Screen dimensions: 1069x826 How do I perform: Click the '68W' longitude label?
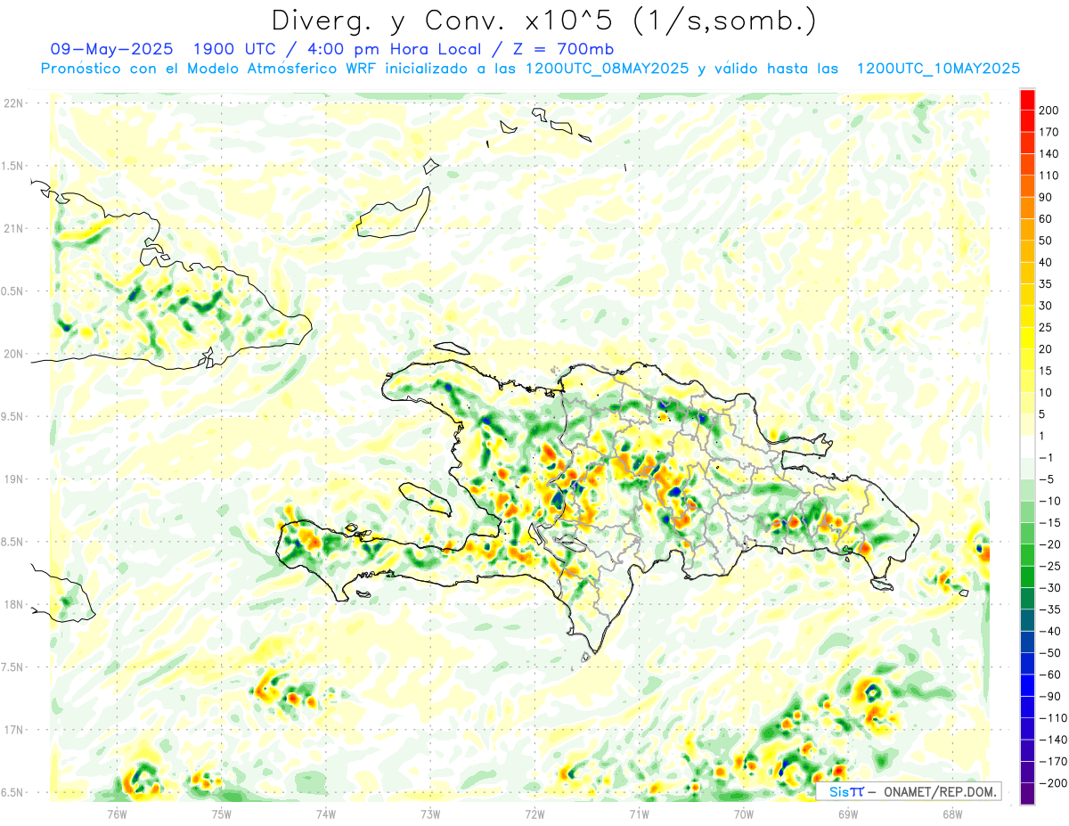(x=952, y=813)
